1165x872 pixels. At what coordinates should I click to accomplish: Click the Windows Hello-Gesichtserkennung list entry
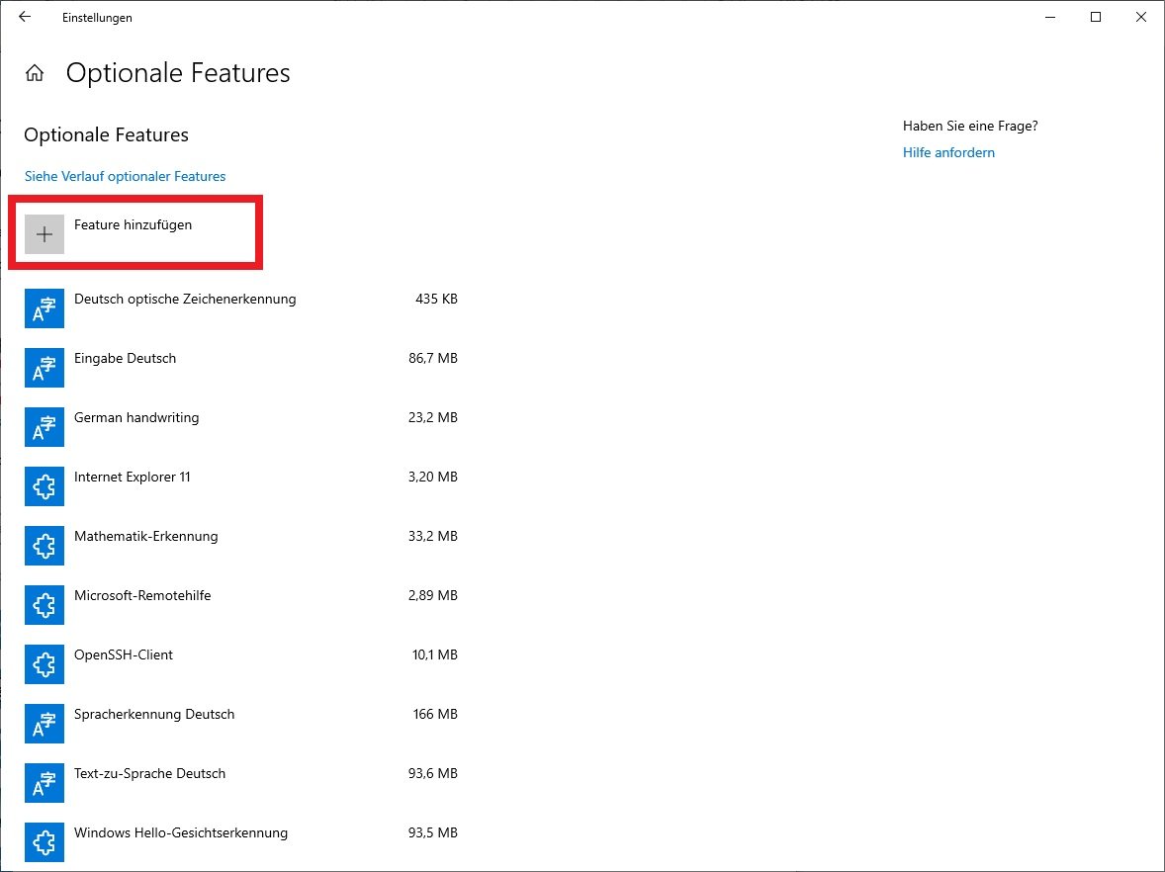tap(180, 832)
